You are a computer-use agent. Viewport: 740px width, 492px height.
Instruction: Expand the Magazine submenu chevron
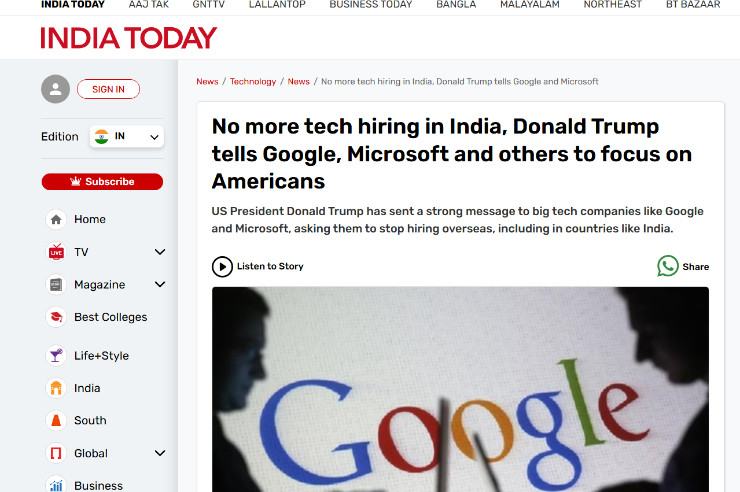pos(160,284)
